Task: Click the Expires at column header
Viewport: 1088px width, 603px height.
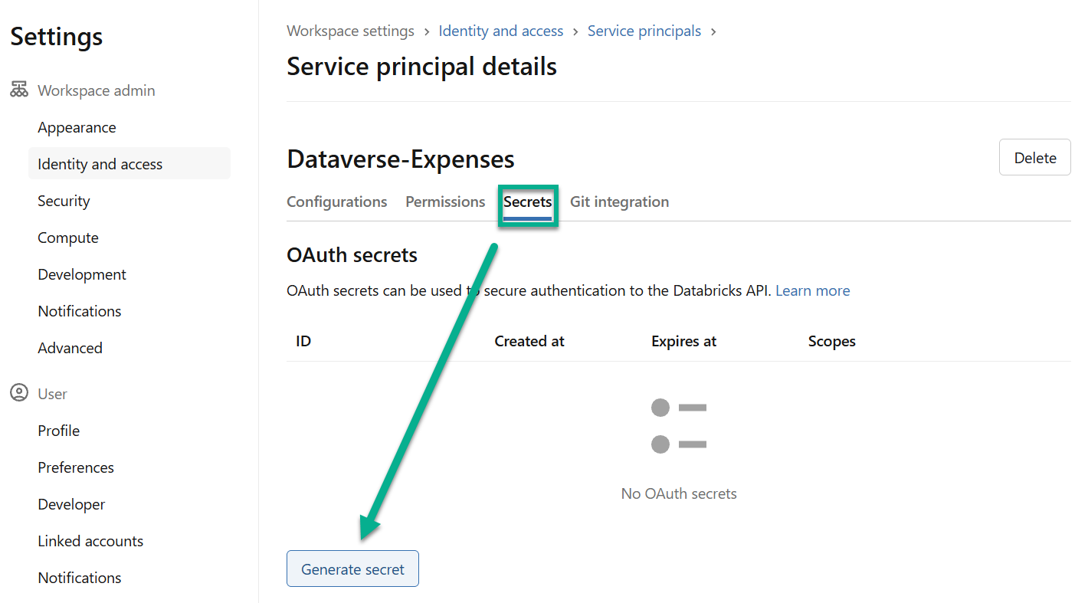Action: coord(683,341)
